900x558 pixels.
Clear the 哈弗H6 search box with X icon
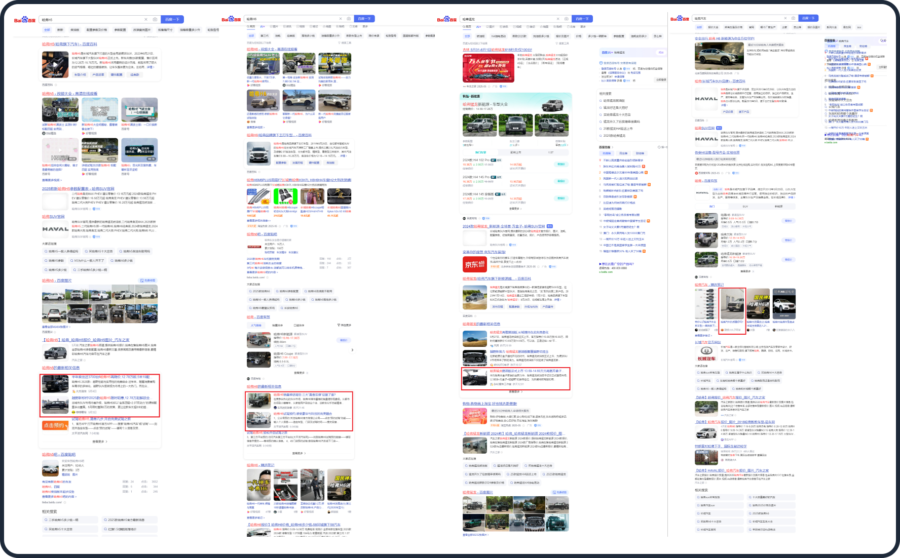pos(340,19)
